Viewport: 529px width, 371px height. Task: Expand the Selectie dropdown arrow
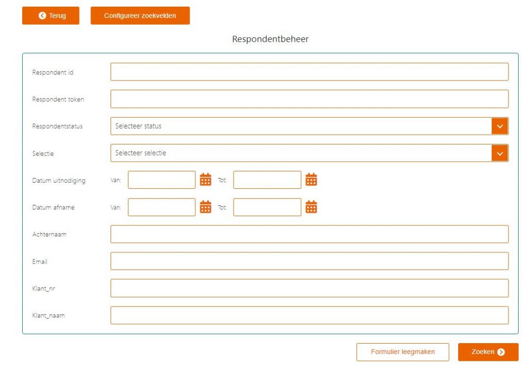tap(500, 153)
